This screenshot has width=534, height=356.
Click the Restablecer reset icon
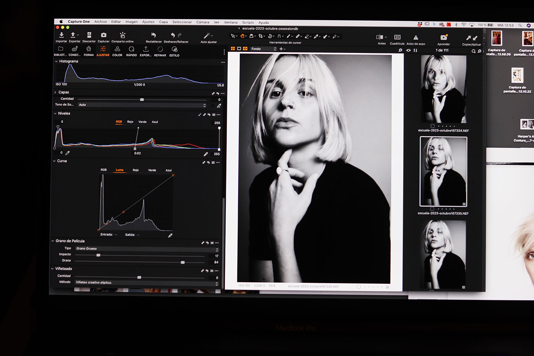point(154,36)
